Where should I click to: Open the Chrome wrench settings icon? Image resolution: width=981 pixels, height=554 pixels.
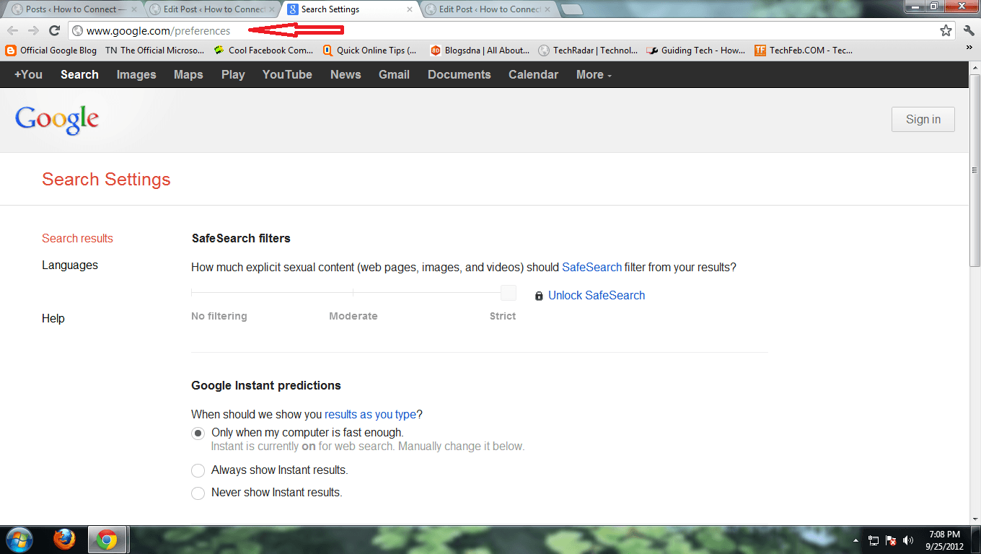pyautogui.click(x=968, y=31)
